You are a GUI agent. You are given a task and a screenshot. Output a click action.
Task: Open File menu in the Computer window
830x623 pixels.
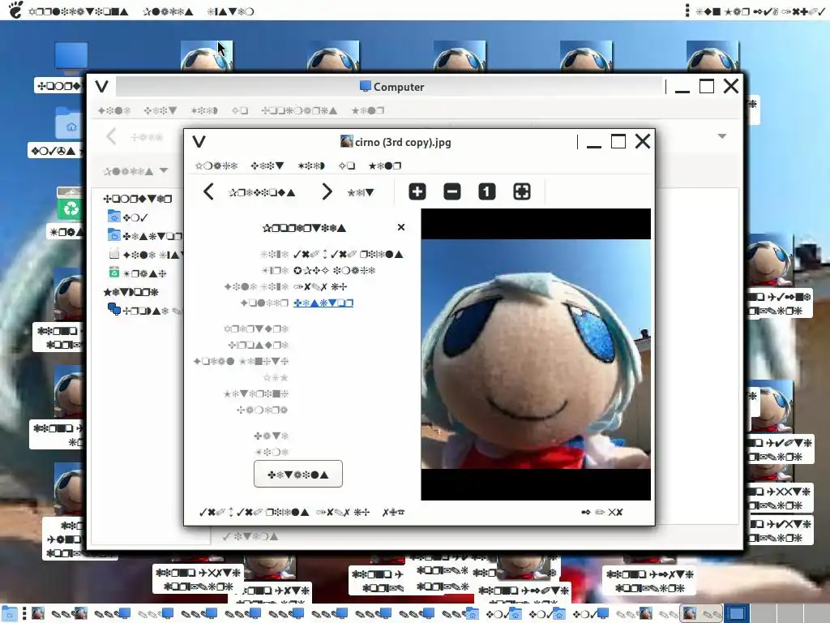[x=113, y=110]
